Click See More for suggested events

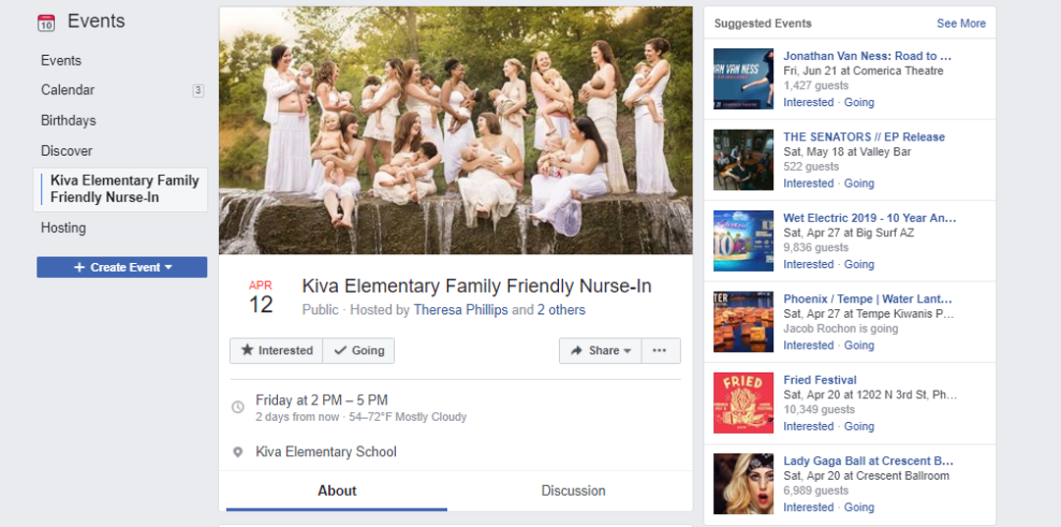(961, 23)
